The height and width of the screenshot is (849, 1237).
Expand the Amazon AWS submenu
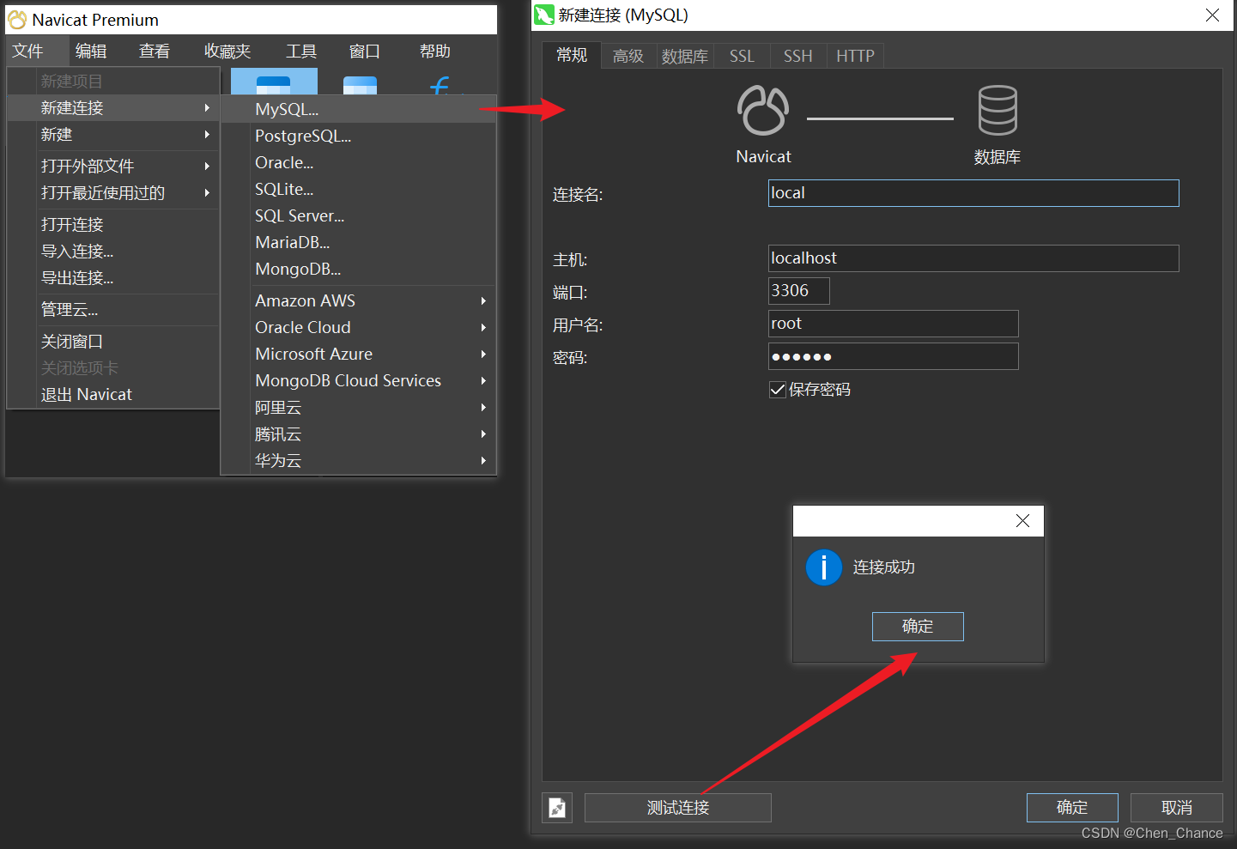(x=483, y=301)
